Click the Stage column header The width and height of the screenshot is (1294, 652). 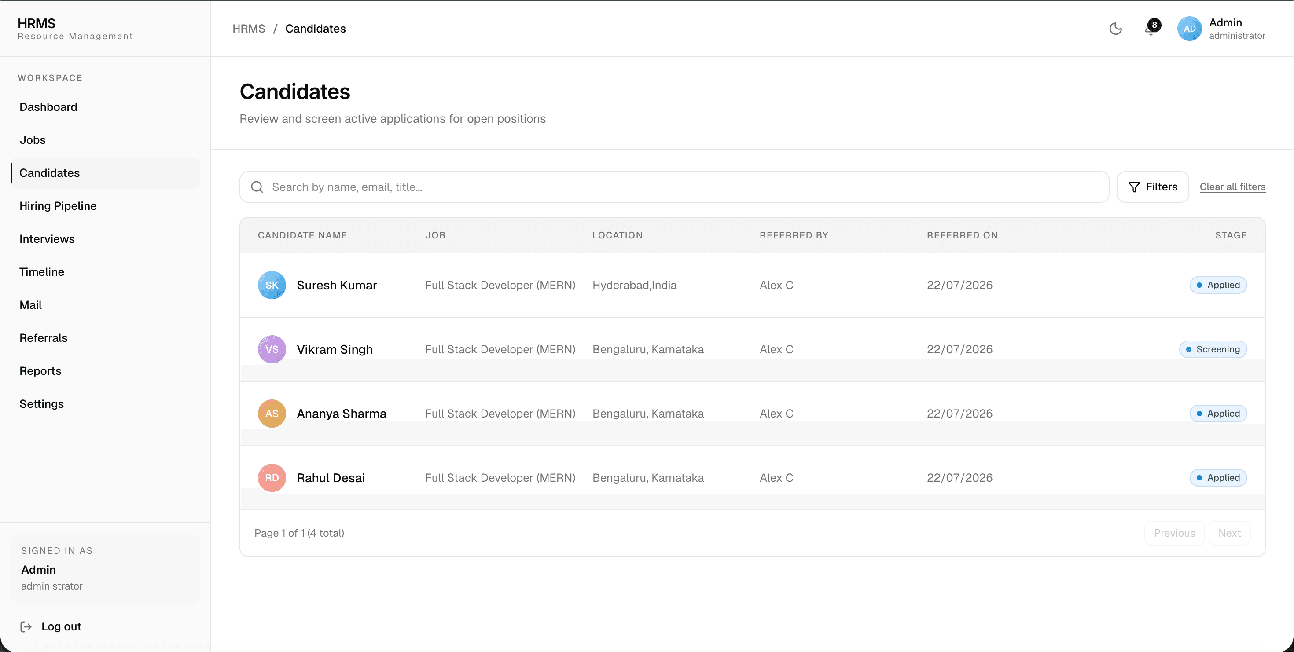[x=1231, y=235]
